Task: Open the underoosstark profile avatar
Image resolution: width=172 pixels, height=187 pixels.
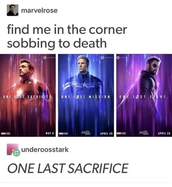Action: (x=13, y=149)
